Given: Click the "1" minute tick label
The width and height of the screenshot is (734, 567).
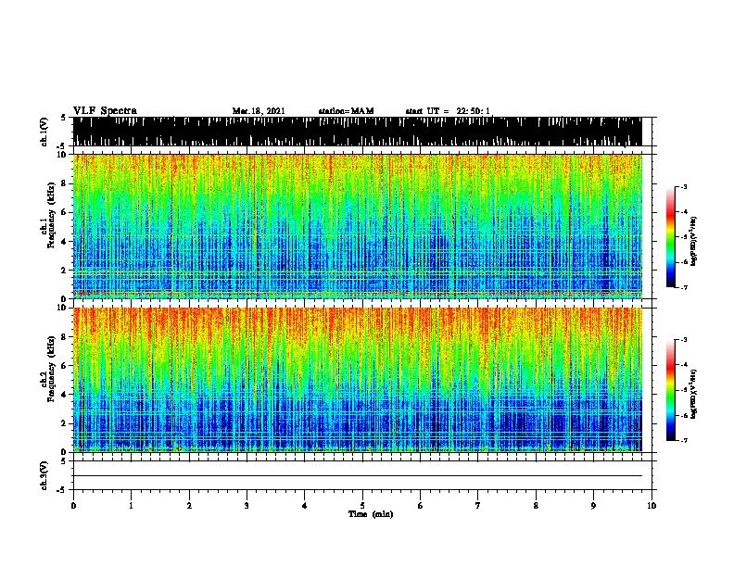Looking at the screenshot, I should click(x=131, y=506).
